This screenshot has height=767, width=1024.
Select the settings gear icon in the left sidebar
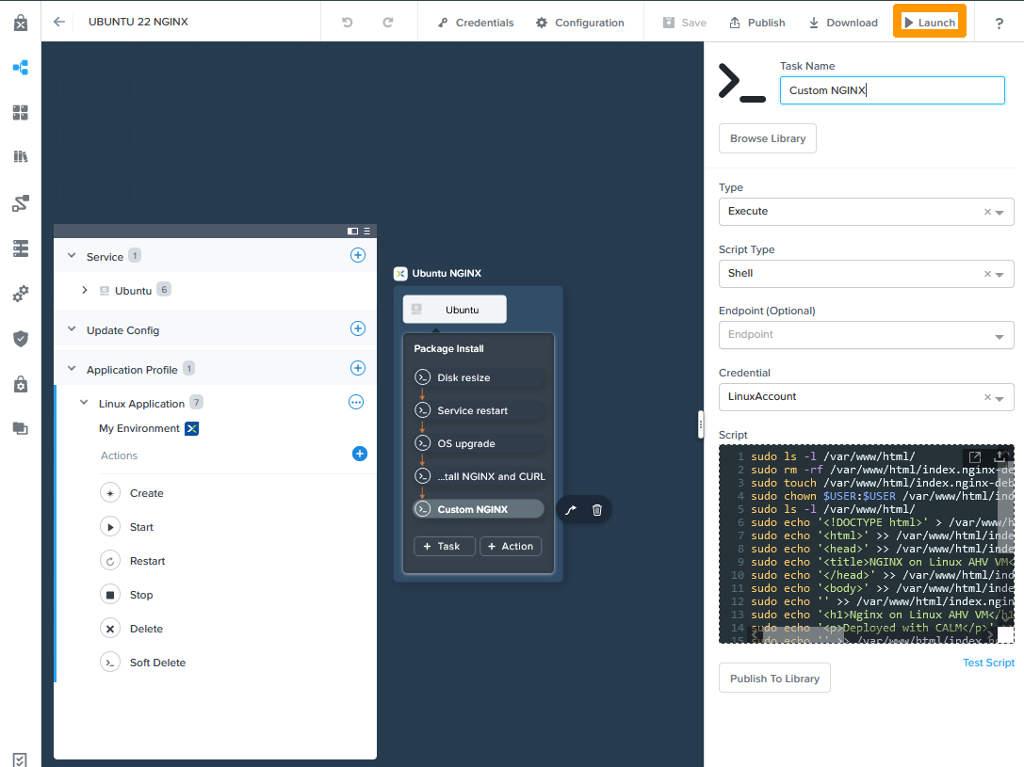click(x=20, y=294)
